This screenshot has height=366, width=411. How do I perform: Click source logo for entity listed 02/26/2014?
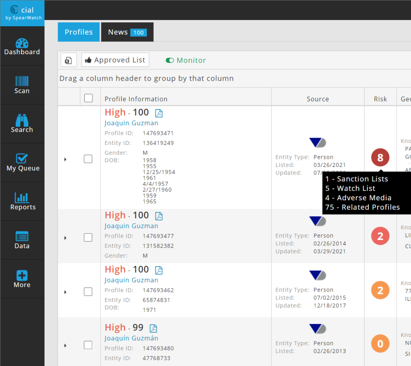click(318, 221)
